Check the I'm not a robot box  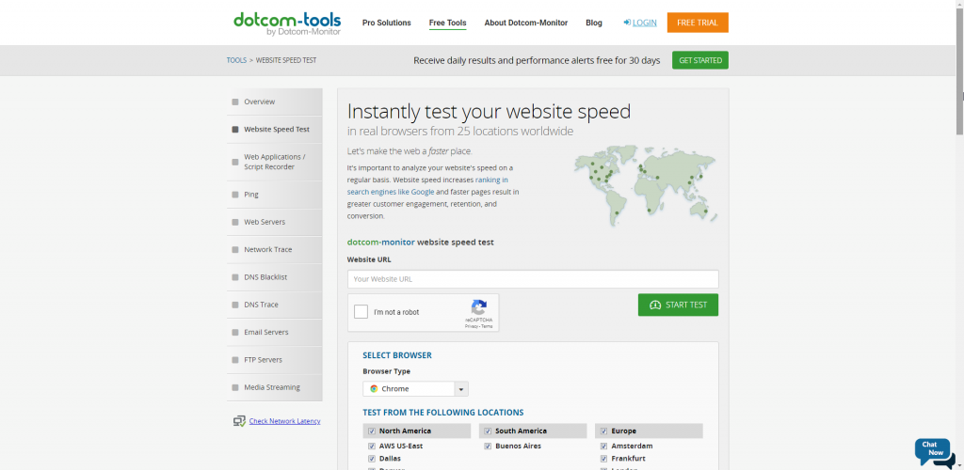click(x=361, y=312)
